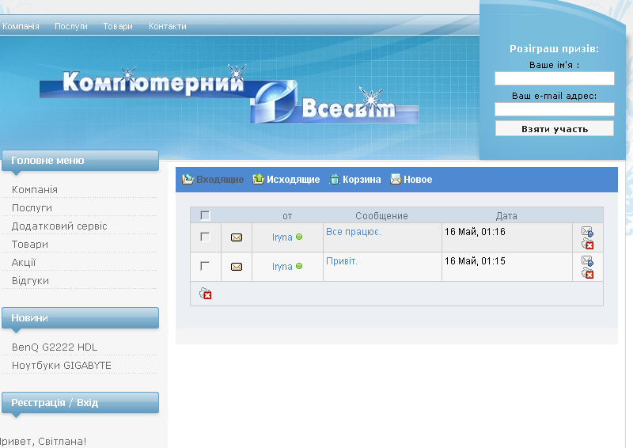This screenshot has width=633, height=448.
Task: Open Акції in the sidebar menu
Action: coord(24,262)
